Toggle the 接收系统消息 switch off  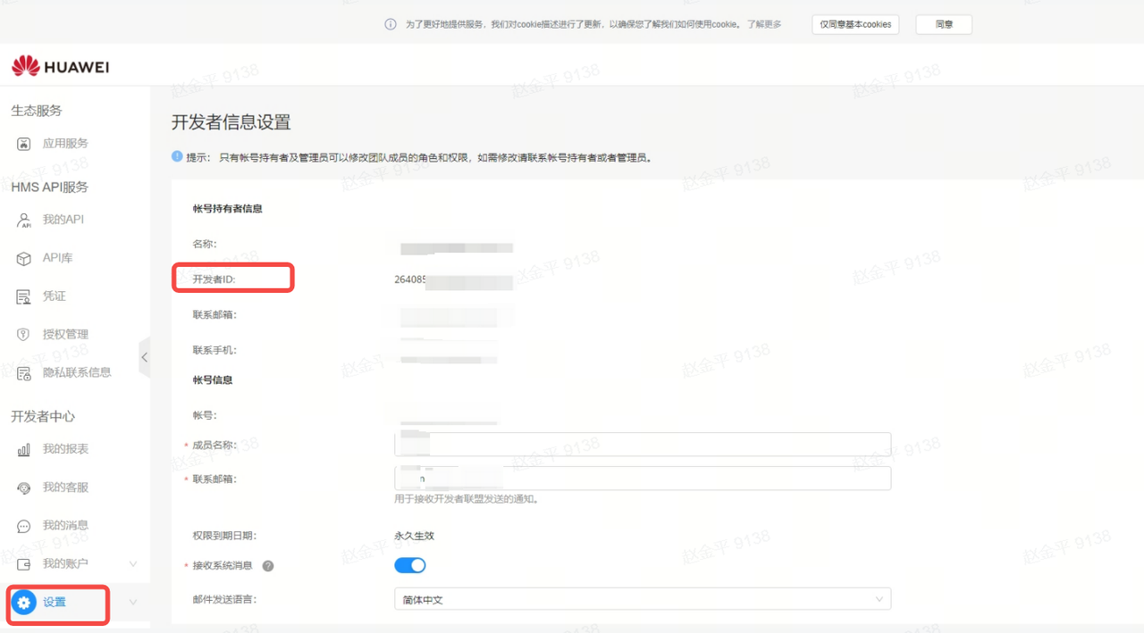click(x=410, y=565)
